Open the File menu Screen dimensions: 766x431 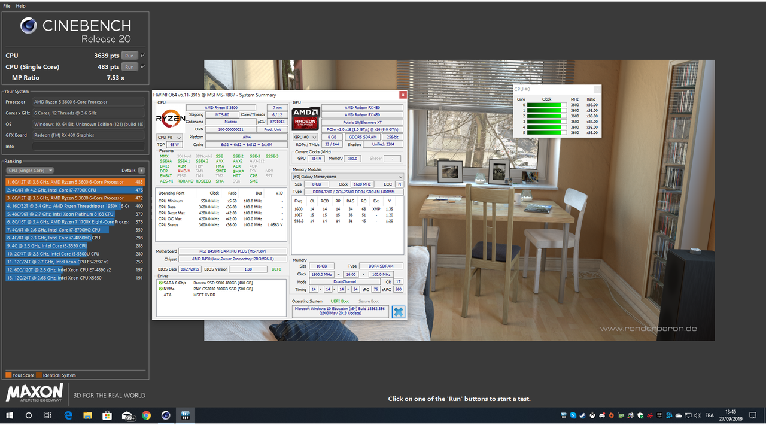pyautogui.click(x=7, y=5)
